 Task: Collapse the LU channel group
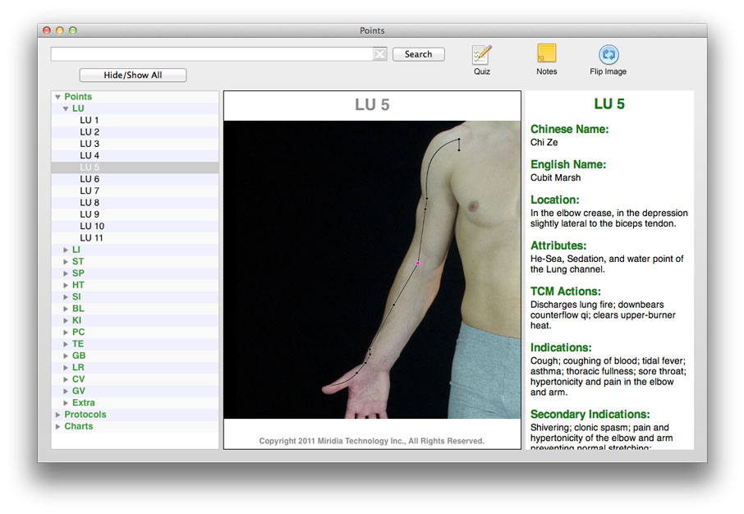[x=66, y=108]
